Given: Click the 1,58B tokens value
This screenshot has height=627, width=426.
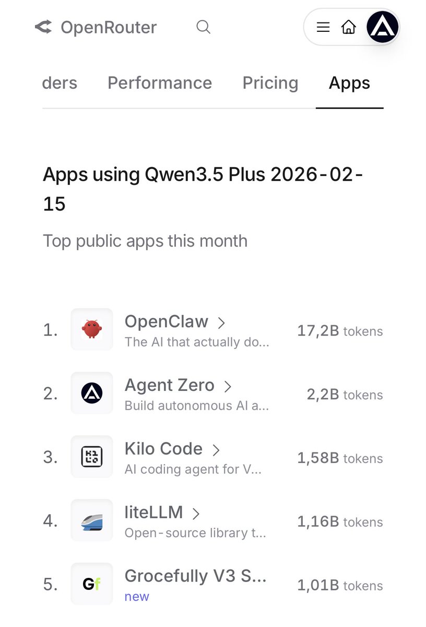Looking at the screenshot, I should (x=340, y=458).
